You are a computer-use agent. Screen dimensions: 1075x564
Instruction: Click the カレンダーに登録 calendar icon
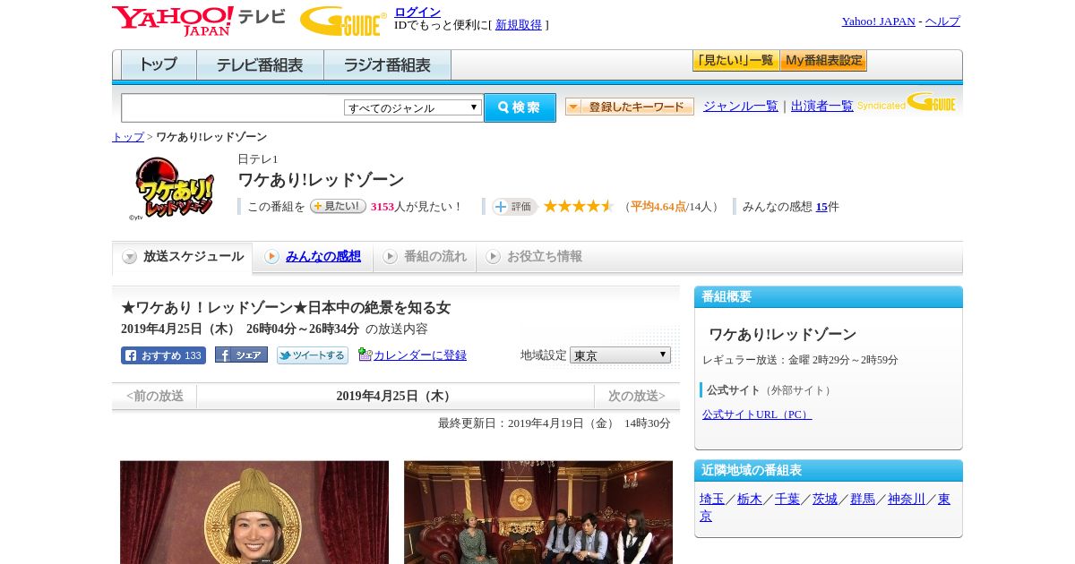tap(365, 355)
